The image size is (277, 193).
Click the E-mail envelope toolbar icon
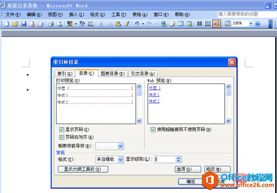(41, 24)
